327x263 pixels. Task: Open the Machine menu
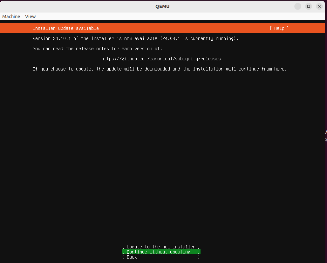click(x=11, y=16)
